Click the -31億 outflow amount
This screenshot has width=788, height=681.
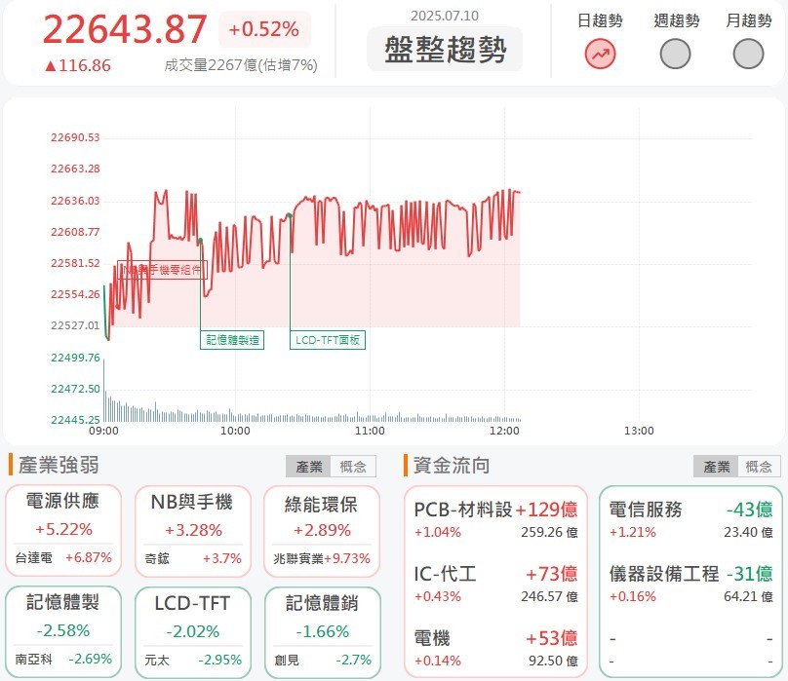(x=749, y=574)
